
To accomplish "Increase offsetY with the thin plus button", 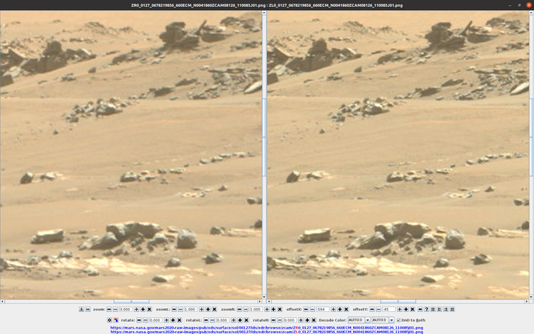I will (x=400, y=309).
